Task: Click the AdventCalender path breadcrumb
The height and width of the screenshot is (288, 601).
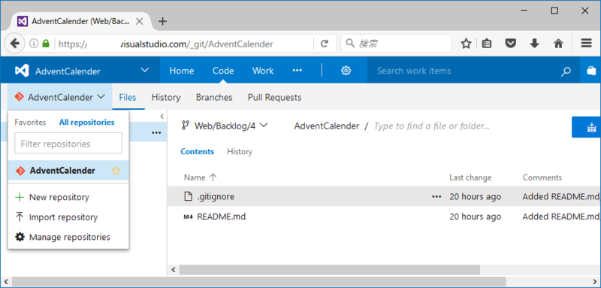Action: (x=327, y=126)
